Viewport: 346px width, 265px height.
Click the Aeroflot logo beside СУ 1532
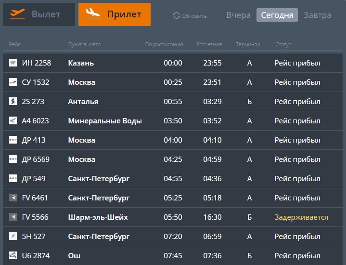[x=13, y=82]
